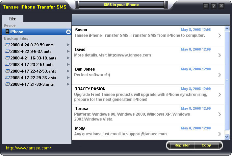Click Susan's date May 8, 2008 12:06
The height and width of the screenshot is (156, 232).
coord(195,30)
